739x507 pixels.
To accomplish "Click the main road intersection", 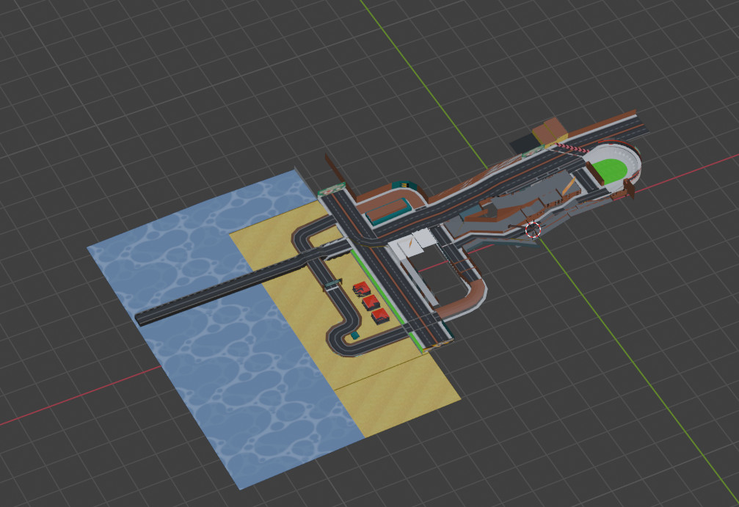I will pos(351,219).
